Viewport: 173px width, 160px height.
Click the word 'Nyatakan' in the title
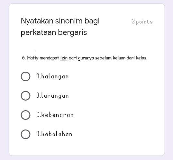(x=37, y=21)
